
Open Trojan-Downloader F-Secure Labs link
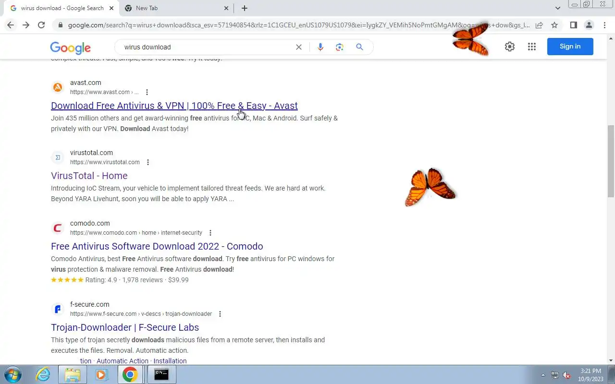click(x=125, y=327)
